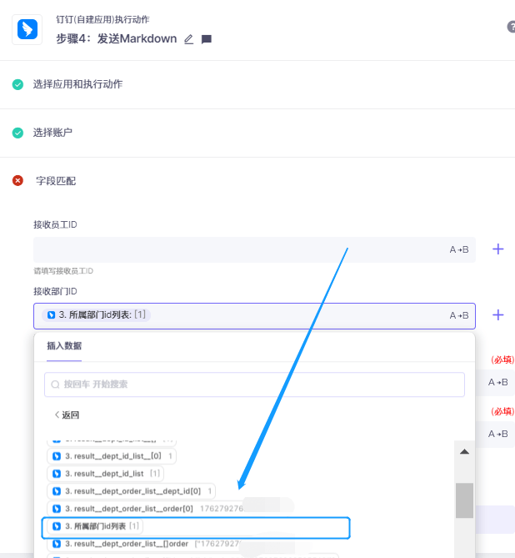Click the 按回车 开始搜索 search box
The height and width of the screenshot is (558, 515).
coord(254,385)
